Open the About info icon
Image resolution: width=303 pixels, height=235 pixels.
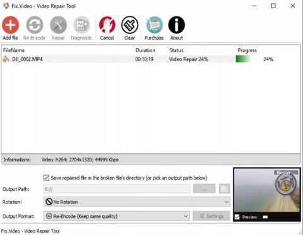[177, 25]
